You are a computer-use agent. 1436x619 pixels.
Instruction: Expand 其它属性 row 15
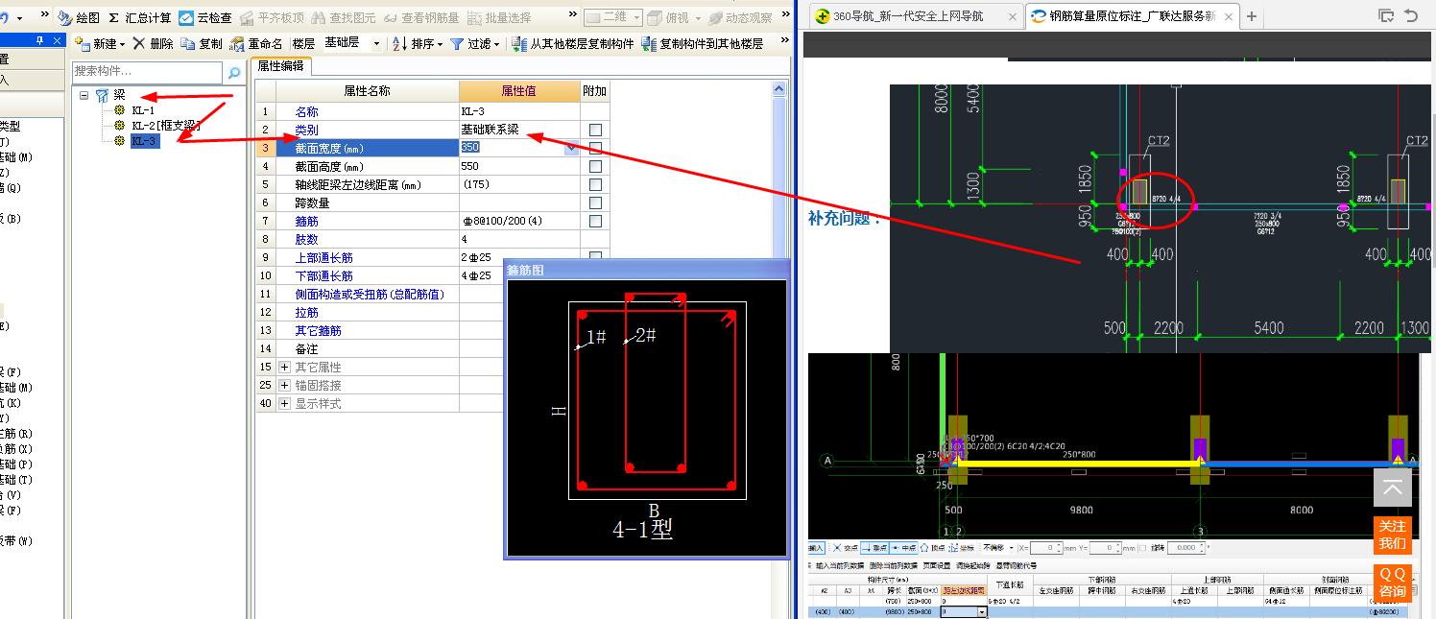click(284, 368)
